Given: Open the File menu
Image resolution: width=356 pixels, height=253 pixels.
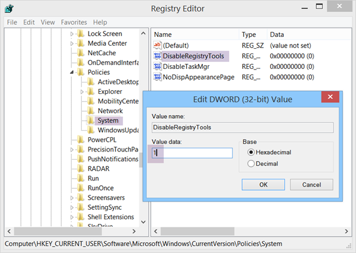Looking at the screenshot, I should click(x=12, y=22).
